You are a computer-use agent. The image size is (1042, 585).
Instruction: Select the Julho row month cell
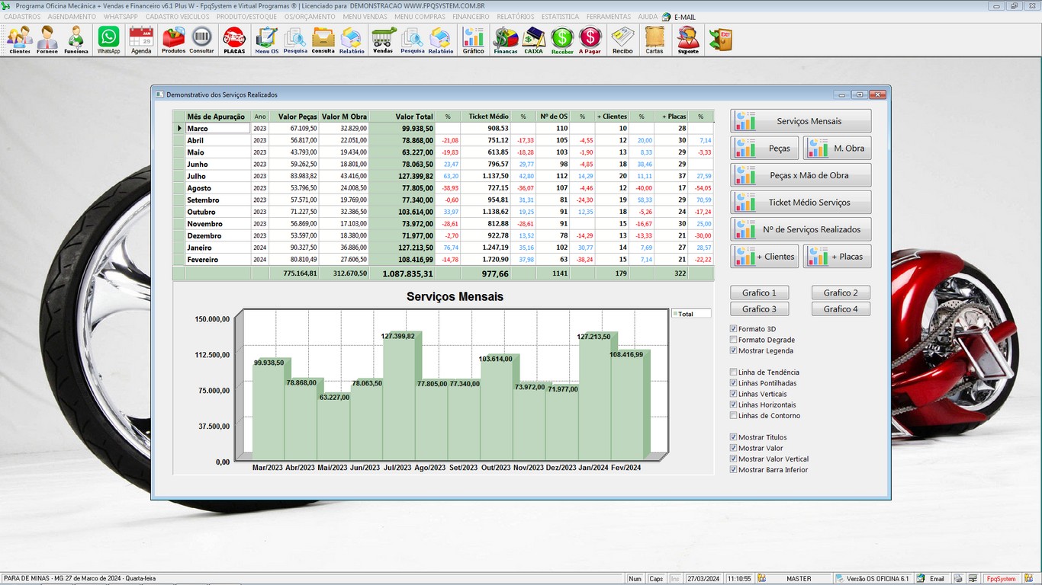pos(218,176)
